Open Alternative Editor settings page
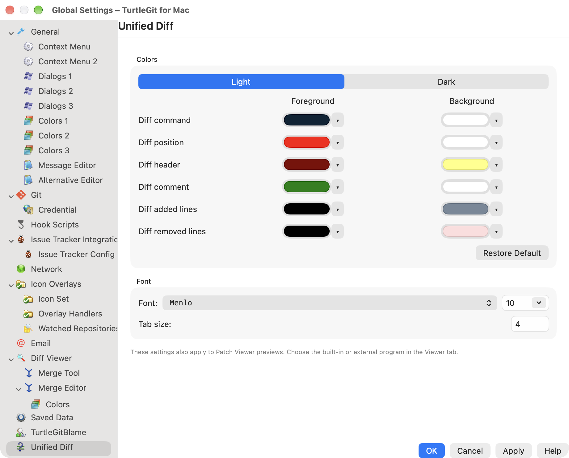This screenshot has width=569, height=458. click(x=70, y=180)
